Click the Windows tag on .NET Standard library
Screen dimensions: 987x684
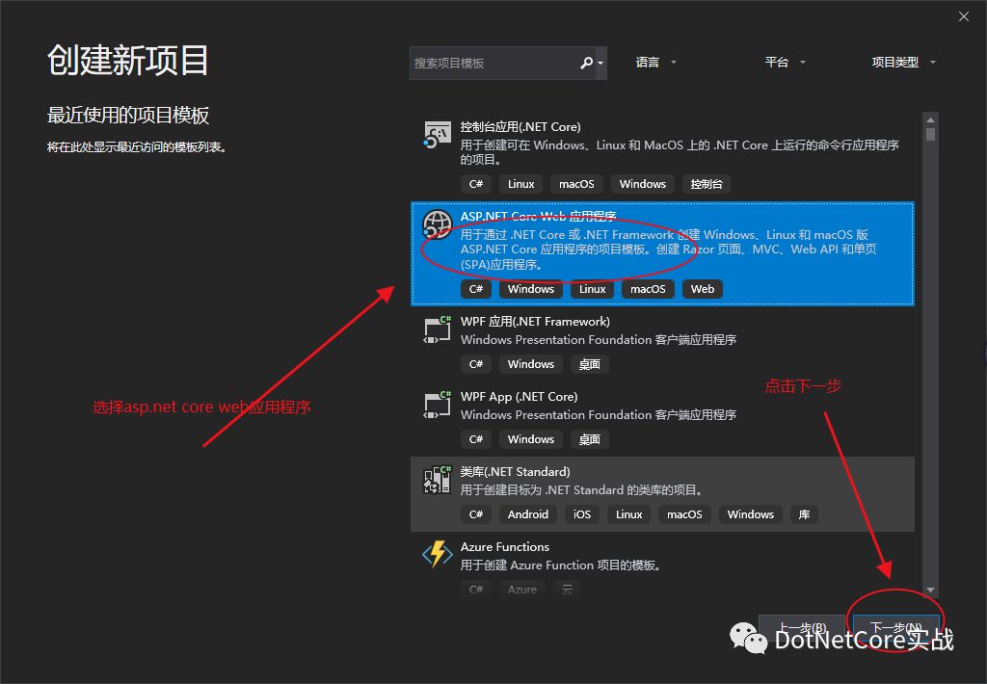click(x=750, y=514)
